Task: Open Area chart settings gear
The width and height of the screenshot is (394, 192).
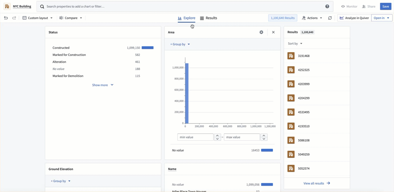Action: coord(261,32)
